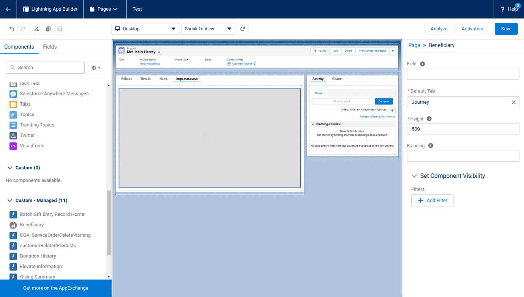The width and height of the screenshot is (524, 297).
Task: Refresh the page preview
Action: coord(243,28)
